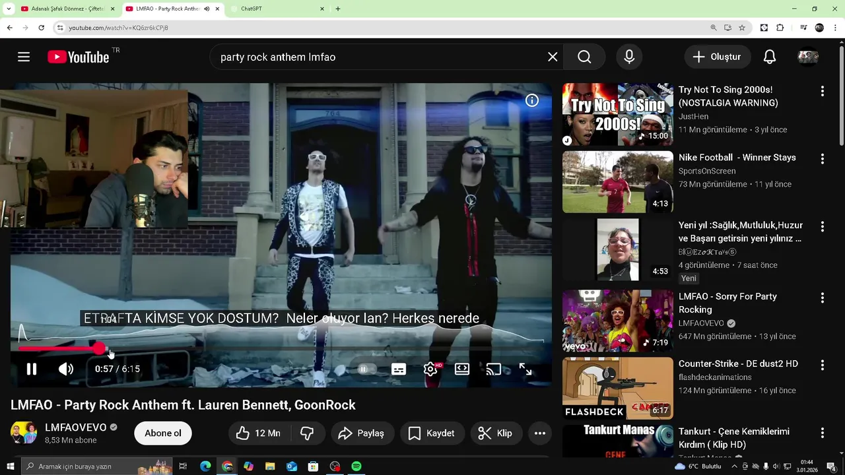The width and height of the screenshot is (845, 475).
Task: Open JustHen channel name
Action: pyautogui.click(x=693, y=117)
